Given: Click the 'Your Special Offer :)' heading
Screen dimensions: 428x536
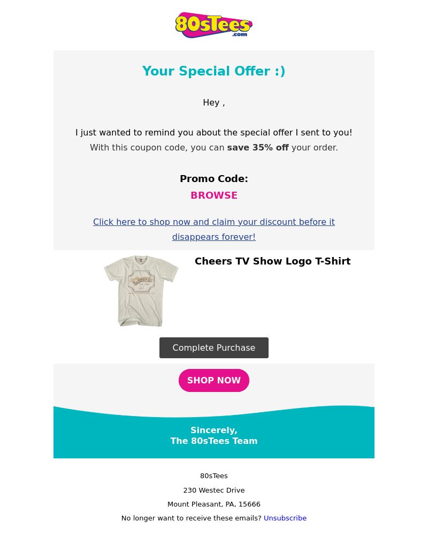Looking at the screenshot, I should 214,71.
